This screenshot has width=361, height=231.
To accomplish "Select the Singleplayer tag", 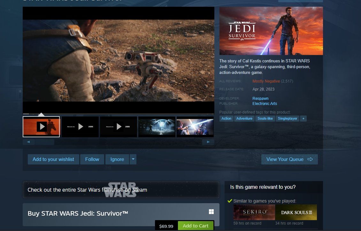I will 288,118.
